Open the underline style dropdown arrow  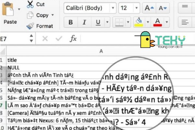107,22
